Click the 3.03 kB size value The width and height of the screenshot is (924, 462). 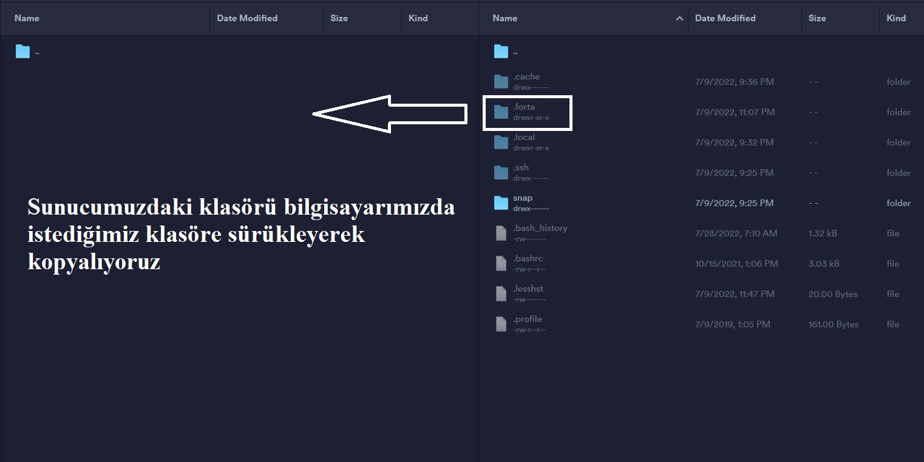[x=824, y=264]
